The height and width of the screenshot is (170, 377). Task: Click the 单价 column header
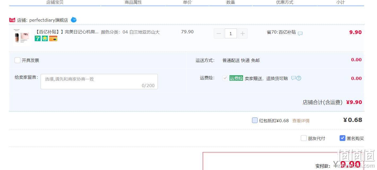pyautogui.click(x=187, y=2)
